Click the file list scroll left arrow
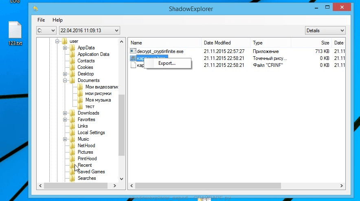The image size is (360, 201). pos(132,186)
